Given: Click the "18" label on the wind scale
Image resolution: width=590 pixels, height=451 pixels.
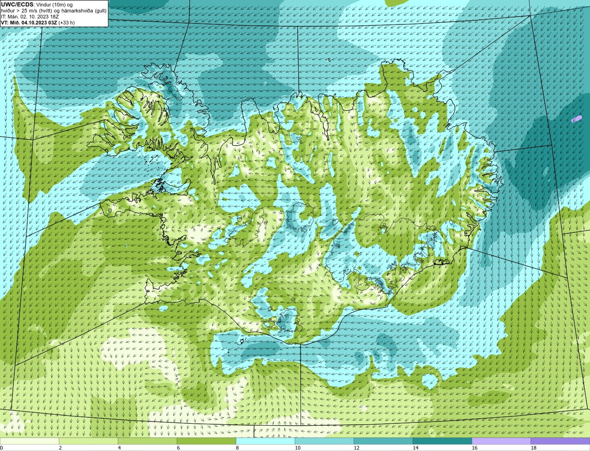Looking at the screenshot, I should point(534,448).
